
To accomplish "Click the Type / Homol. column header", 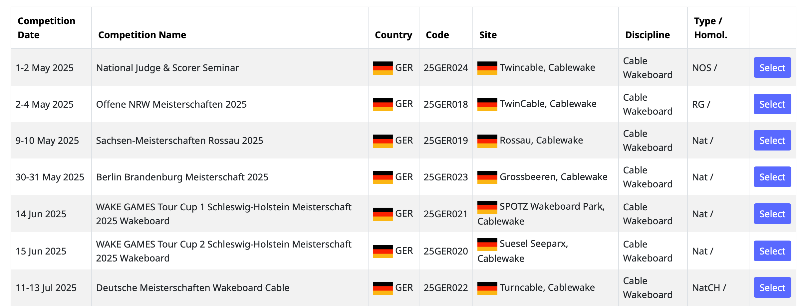I will coord(710,28).
